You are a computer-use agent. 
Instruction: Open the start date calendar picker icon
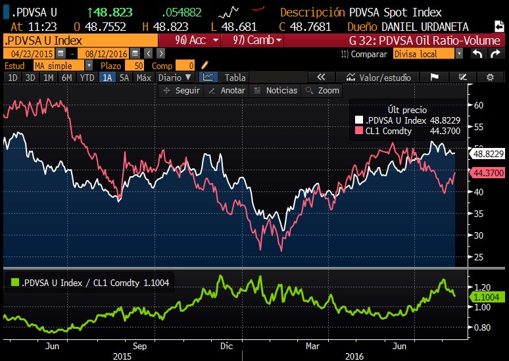point(61,53)
